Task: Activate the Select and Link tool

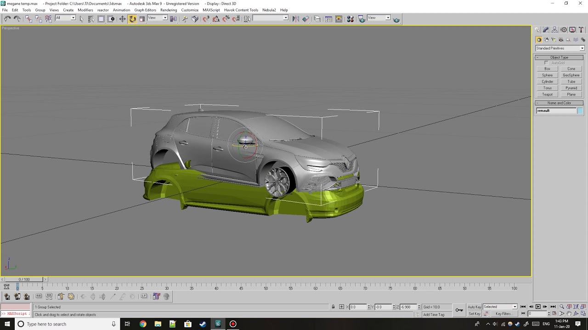Action: [28, 19]
